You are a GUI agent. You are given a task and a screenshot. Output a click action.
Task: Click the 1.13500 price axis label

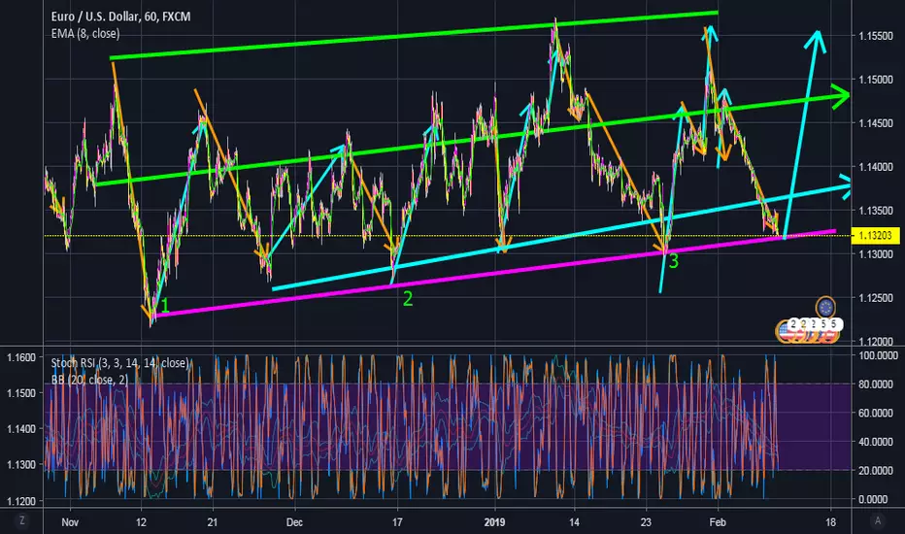876,211
